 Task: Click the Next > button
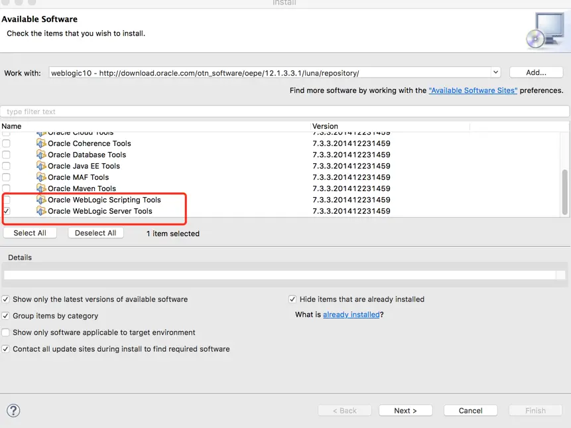(405, 411)
